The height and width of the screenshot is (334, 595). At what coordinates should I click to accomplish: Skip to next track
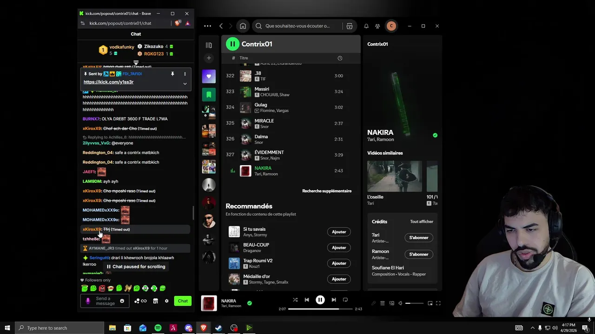pyautogui.click(x=334, y=300)
